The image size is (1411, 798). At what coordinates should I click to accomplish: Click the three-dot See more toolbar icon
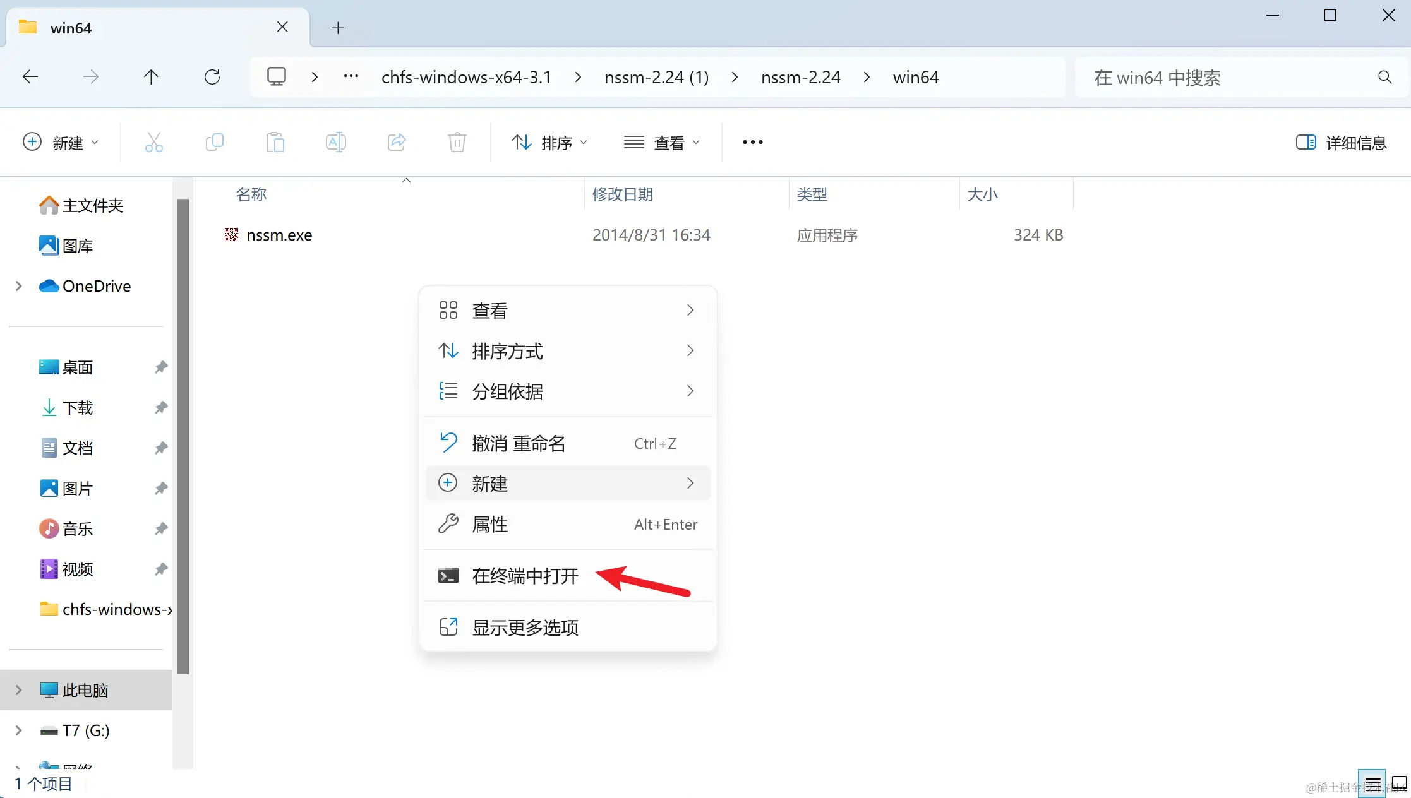tap(752, 142)
